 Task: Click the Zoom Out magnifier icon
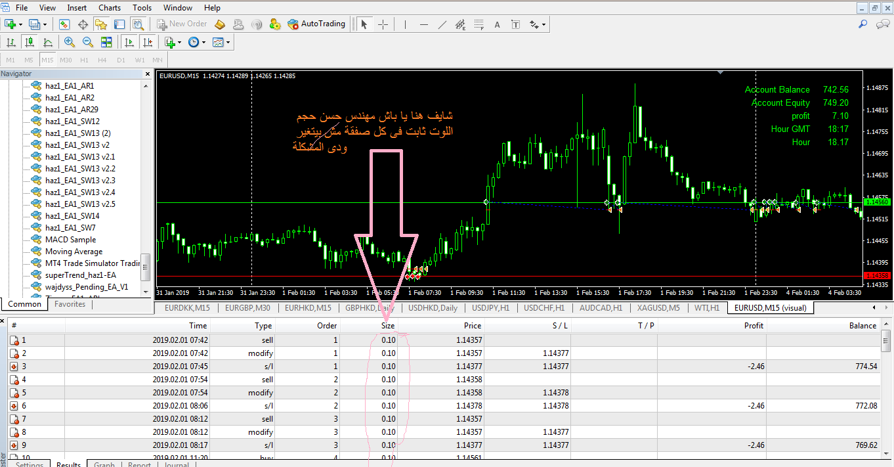click(x=87, y=42)
